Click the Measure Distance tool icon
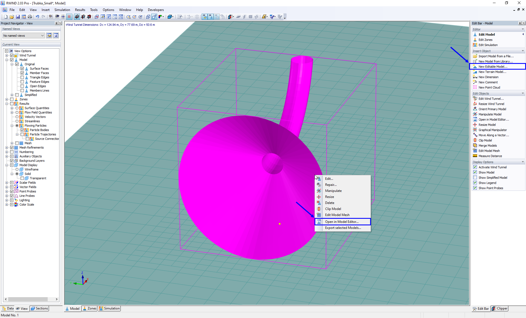526x318 pixels. click(x=475, y=156)
